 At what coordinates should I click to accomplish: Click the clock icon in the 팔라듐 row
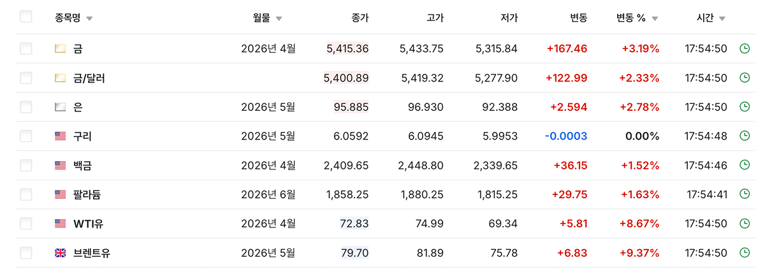[744, 194]
